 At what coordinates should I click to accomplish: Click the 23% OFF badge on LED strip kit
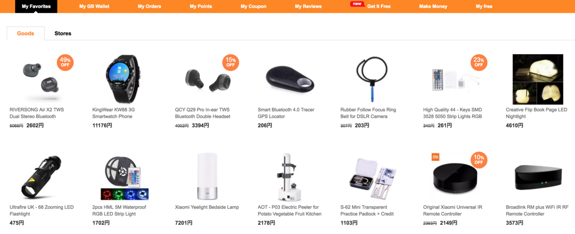[x=479, y=63]
